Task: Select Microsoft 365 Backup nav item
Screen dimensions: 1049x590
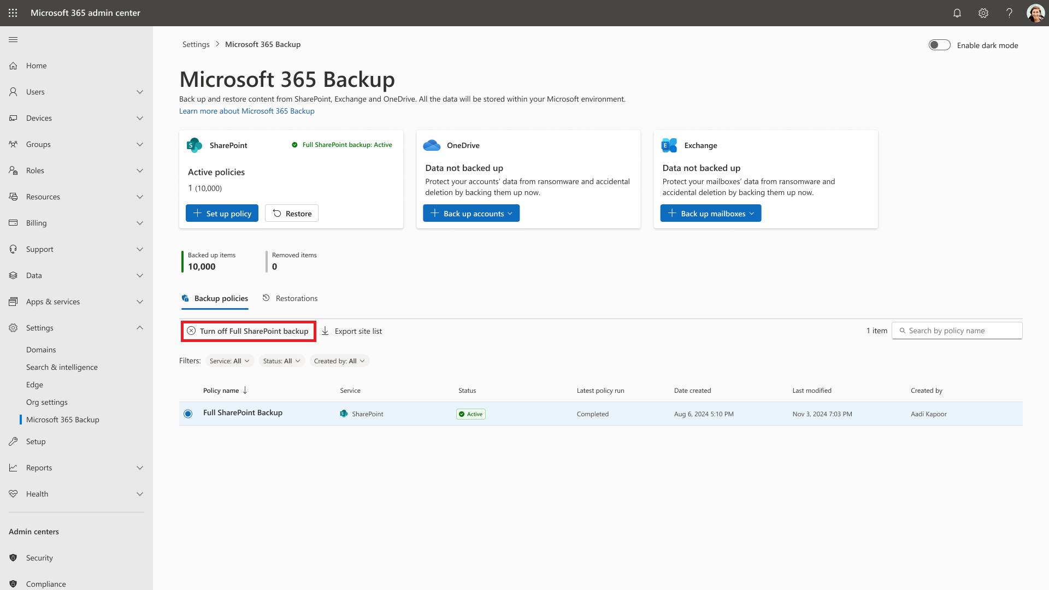Action: click(x=63, y=420)
